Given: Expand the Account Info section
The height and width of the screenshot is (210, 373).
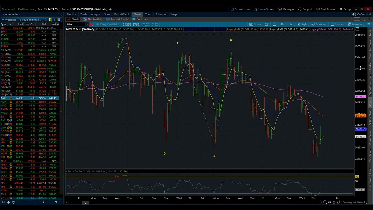Looking at the screenshot, I should [x=3, y=14].
